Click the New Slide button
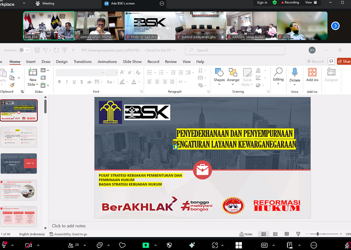This screenshot has height=250, width=351. pos(33,77)
